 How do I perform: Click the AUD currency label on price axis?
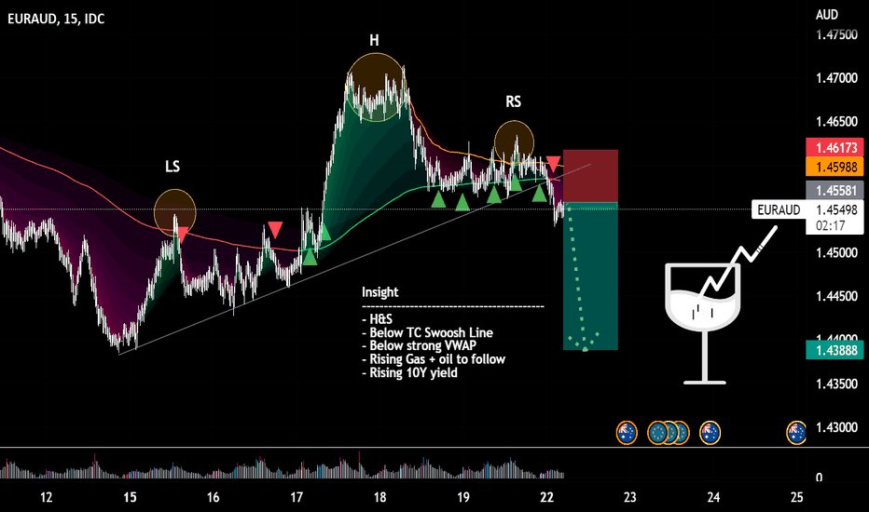coord(826,14)
